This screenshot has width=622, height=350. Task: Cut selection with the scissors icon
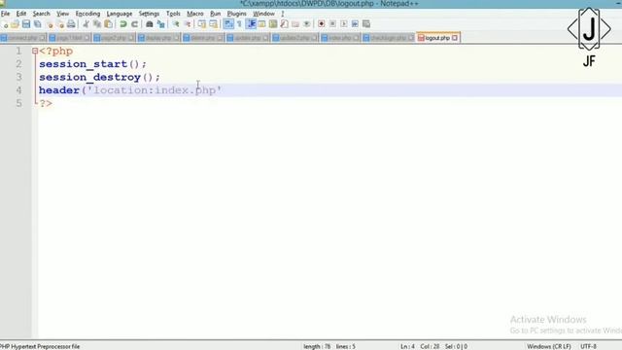[x=86, y=24]
